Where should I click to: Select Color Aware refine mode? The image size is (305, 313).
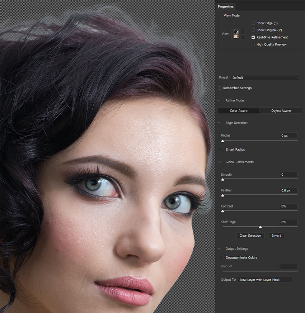(x=239, y=110)
